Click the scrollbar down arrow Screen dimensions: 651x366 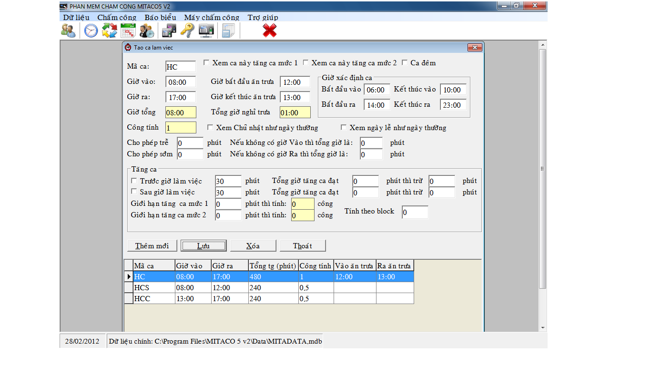(542, 328)
